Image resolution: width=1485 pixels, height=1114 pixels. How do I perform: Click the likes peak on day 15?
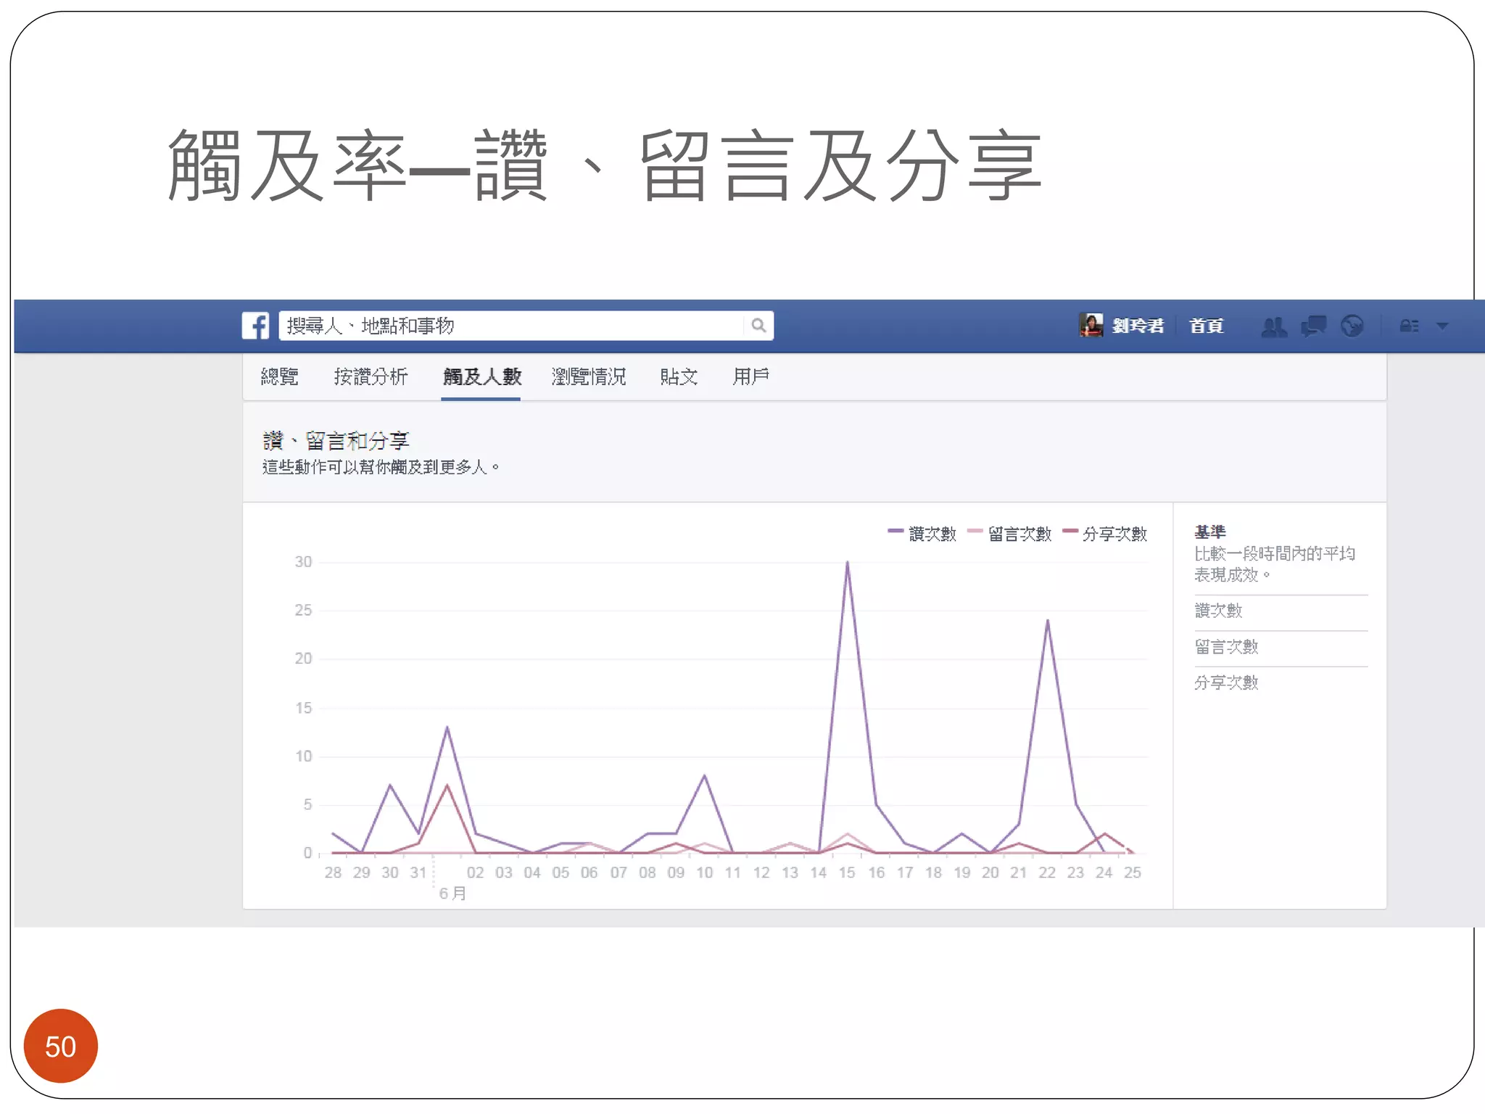(847, 562)
